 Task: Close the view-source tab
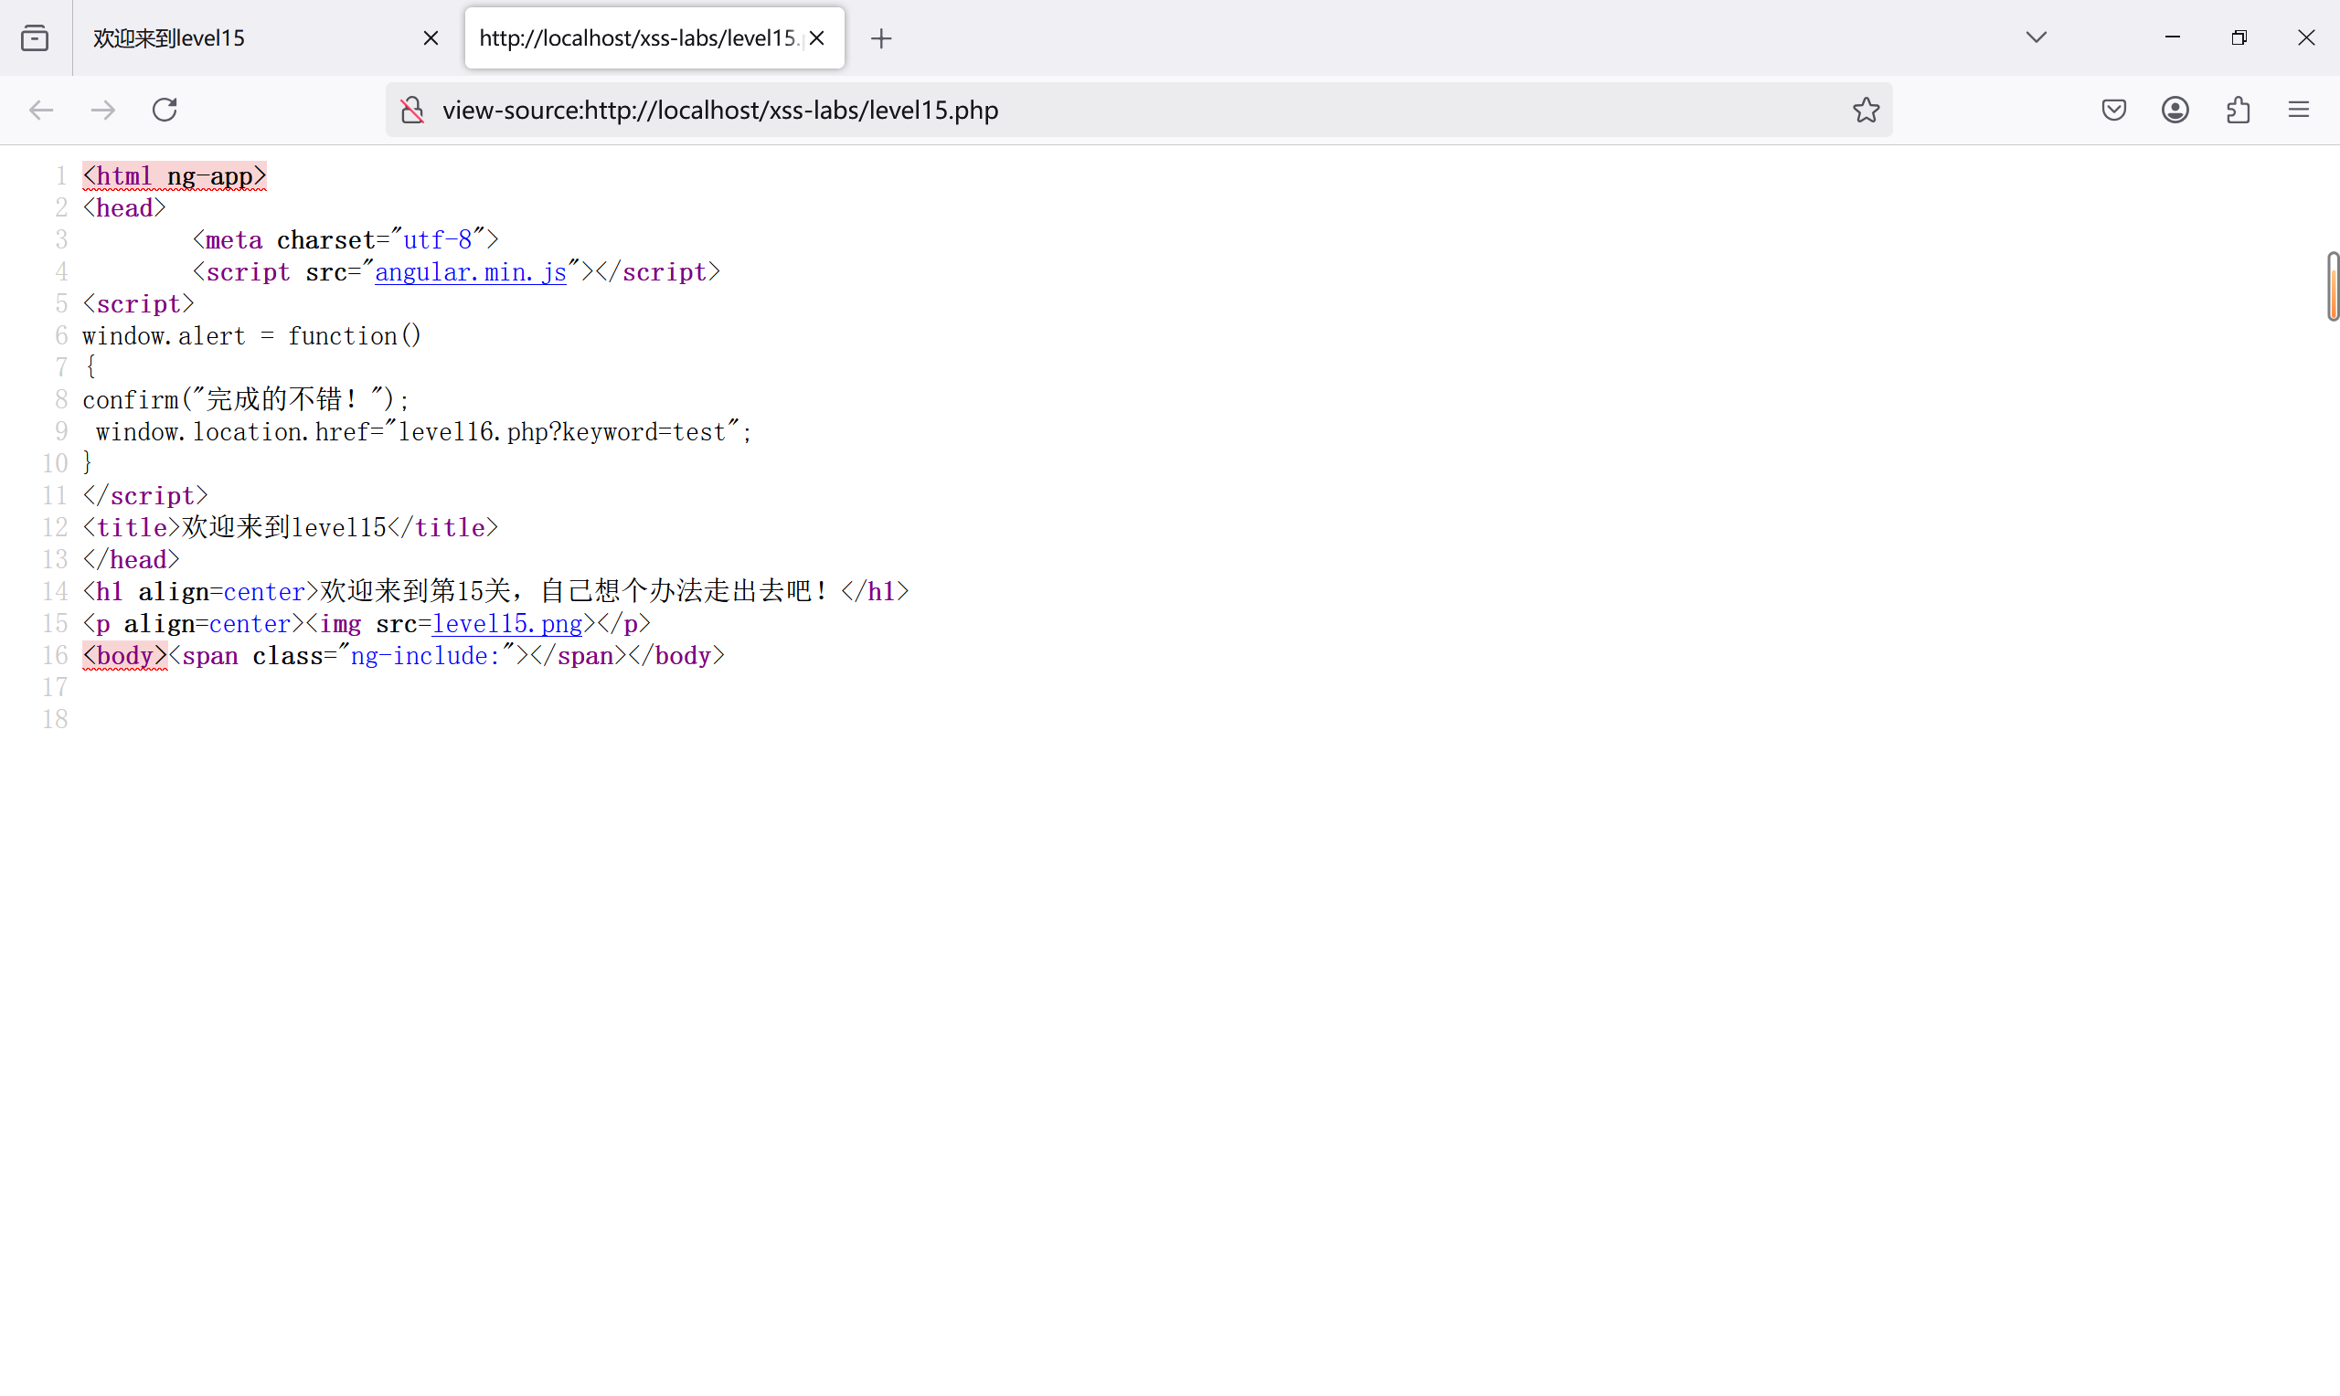click(x=816, y=38)
